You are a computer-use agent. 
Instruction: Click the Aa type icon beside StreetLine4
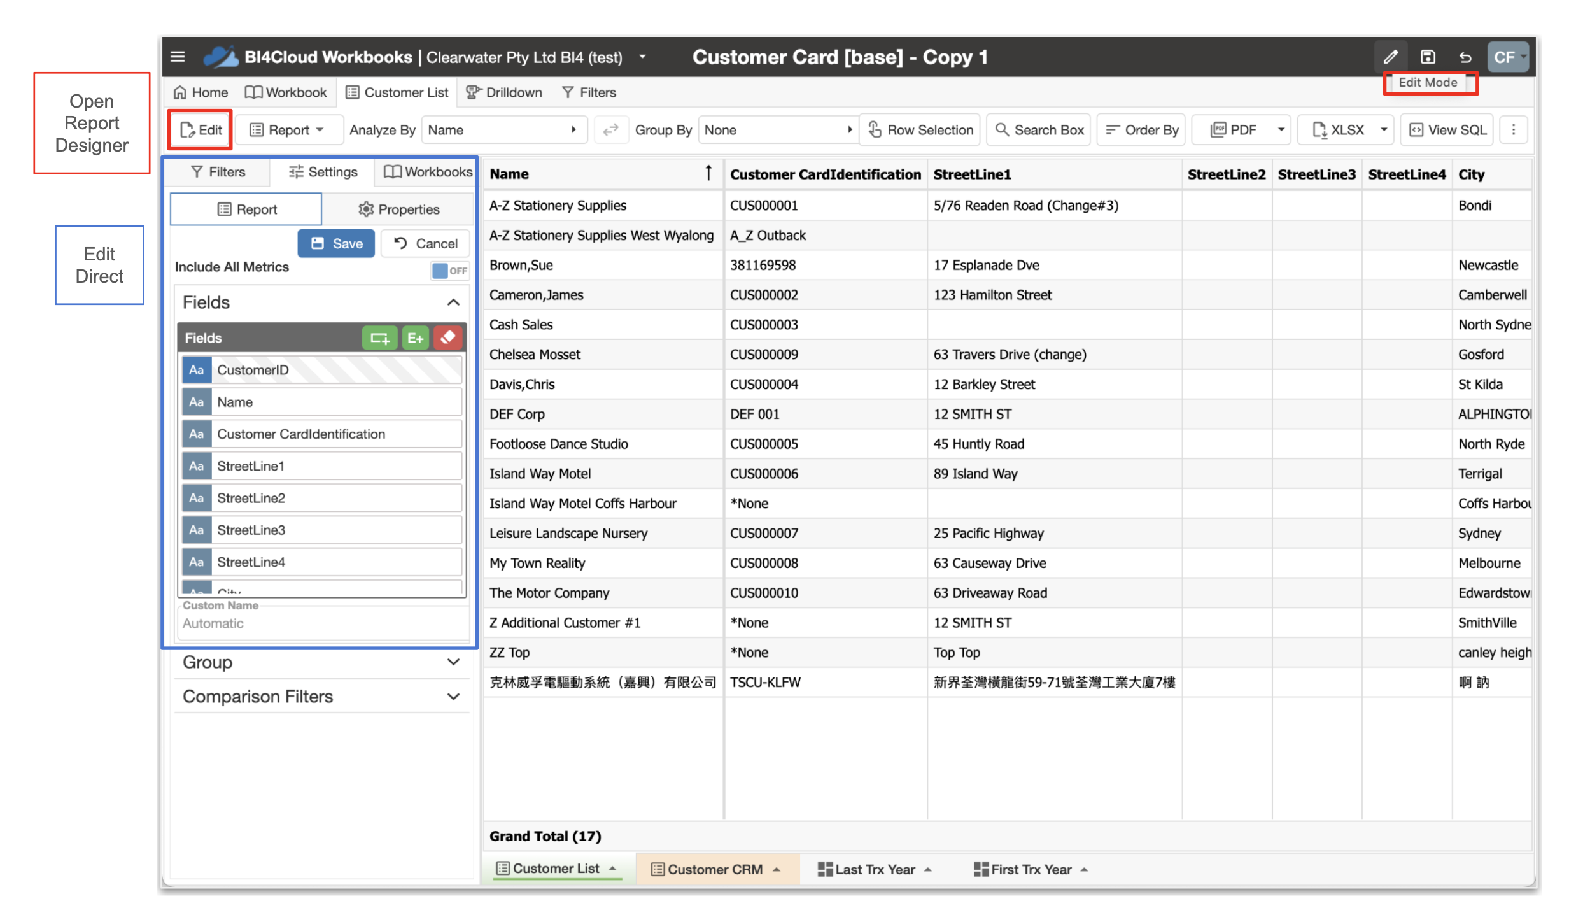[197, 562]
